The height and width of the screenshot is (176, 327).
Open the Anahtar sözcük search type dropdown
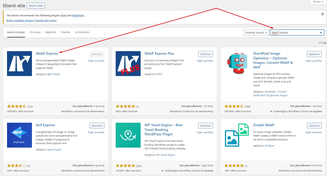(x=256, y=33)
